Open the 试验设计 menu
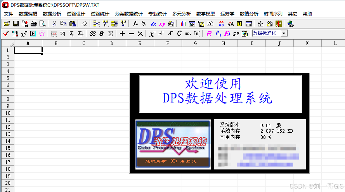This screenshot has height=192, width=345. [x=76, y=14]
